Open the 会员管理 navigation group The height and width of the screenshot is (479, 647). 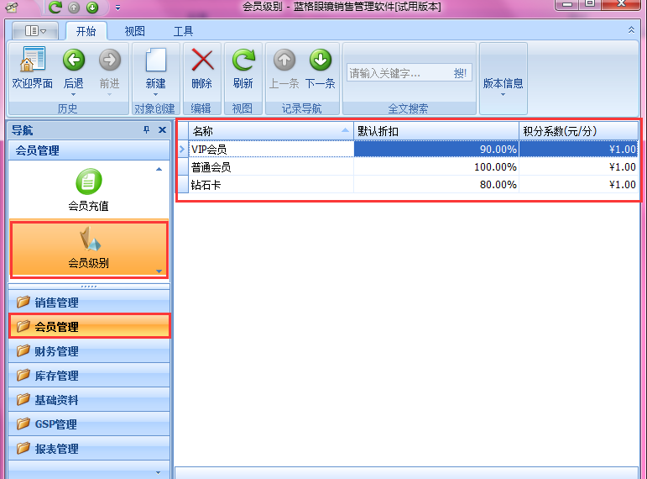[x=89, y=327]
